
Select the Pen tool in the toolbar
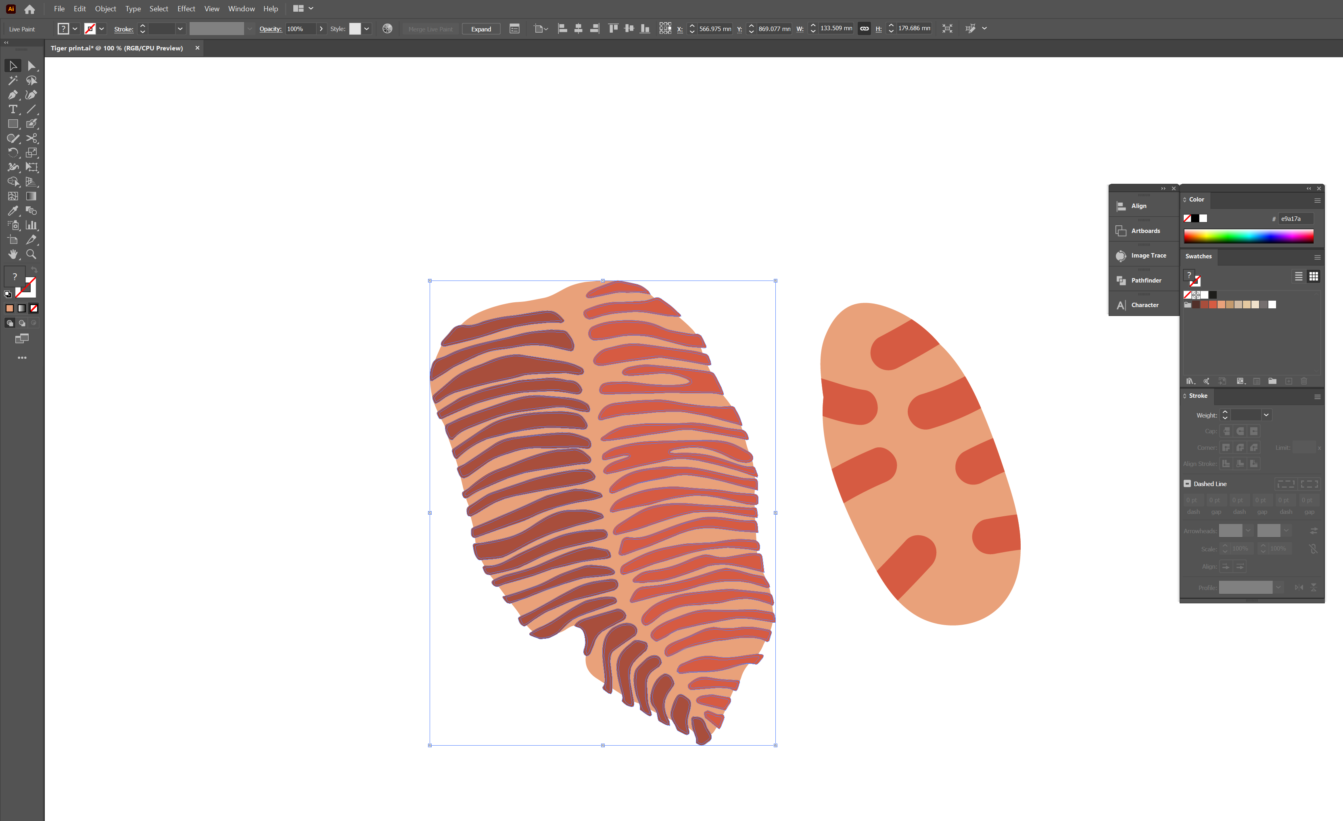[13, 95]
